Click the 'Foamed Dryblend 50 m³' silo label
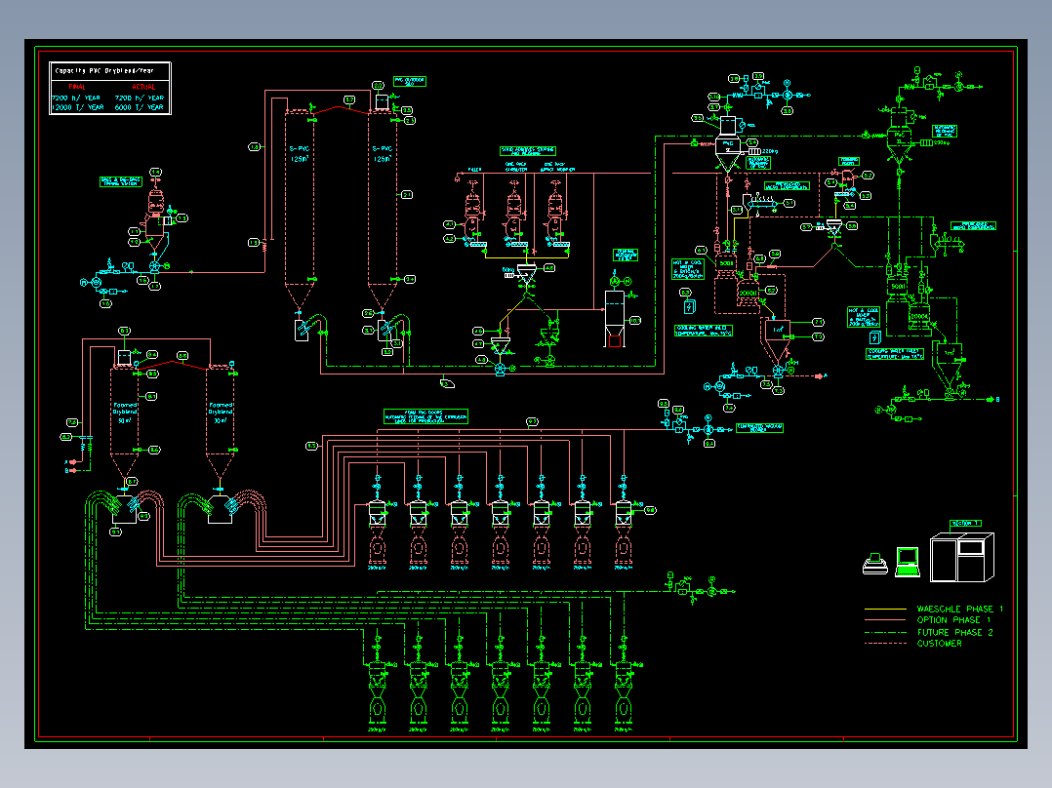1052x788 pixels. [125, 414]
